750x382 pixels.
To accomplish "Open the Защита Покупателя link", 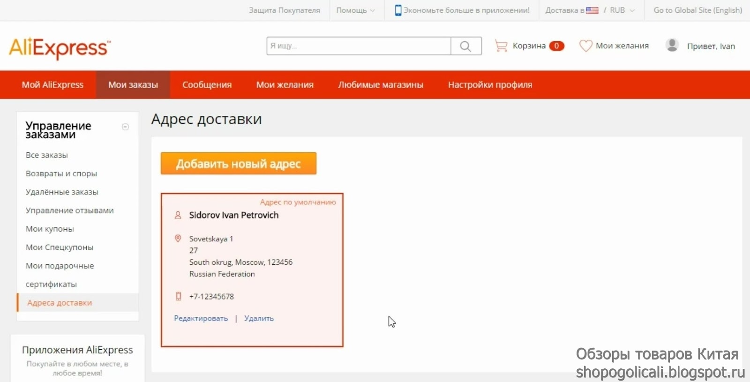I will [285, 10].
